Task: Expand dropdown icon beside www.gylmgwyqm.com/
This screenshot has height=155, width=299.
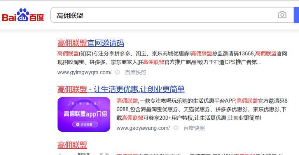Action: pos(117,72)
